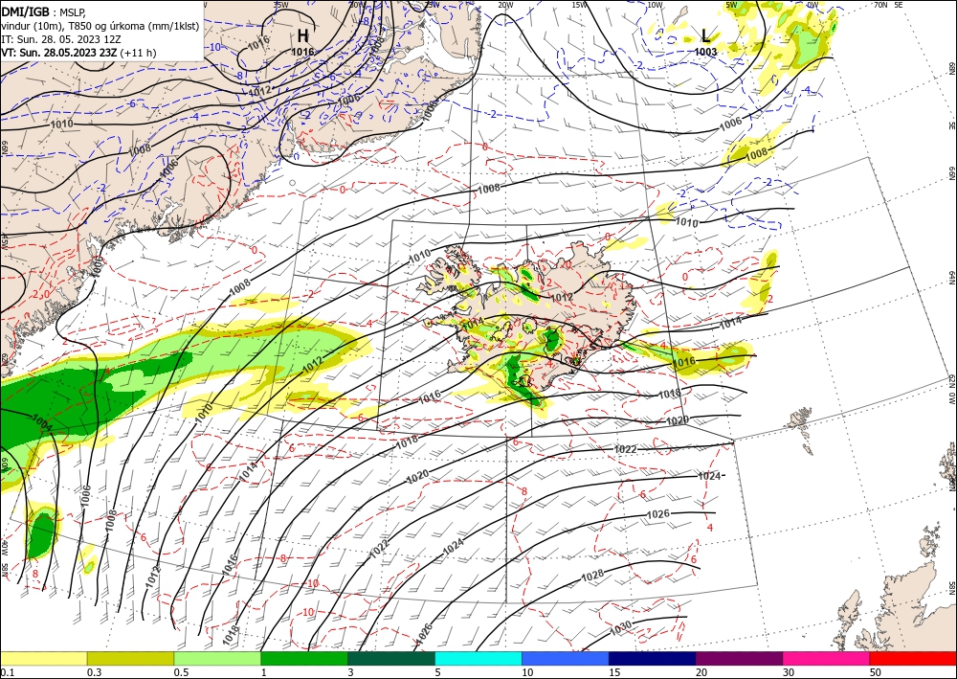The height and width of the screenshot is (679, 957).
Task: Click the olive 0.3 precipitation legend swatch
Action: click(x=130, y=658)
